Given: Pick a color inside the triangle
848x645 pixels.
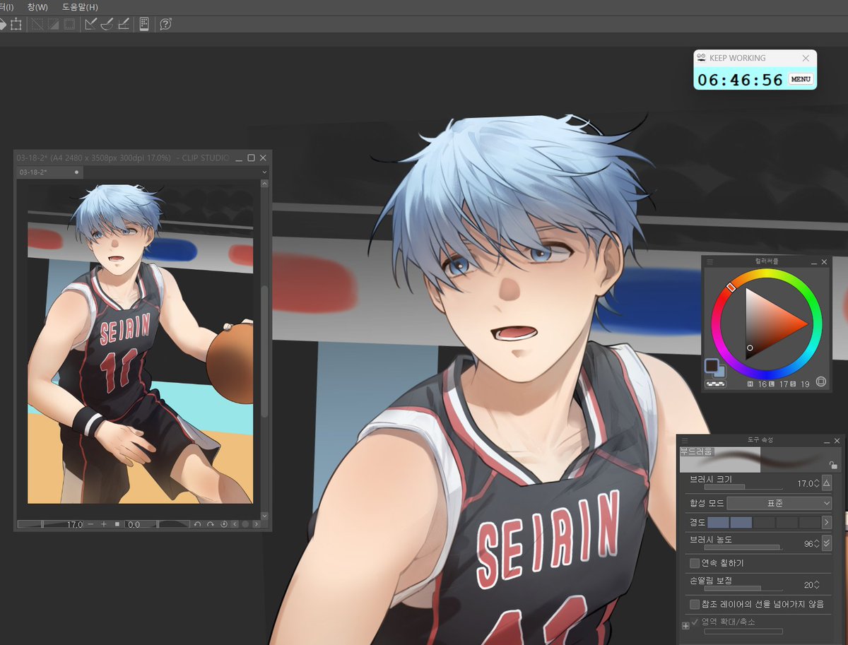Looking at the screenshot, I should pos(767,325).
